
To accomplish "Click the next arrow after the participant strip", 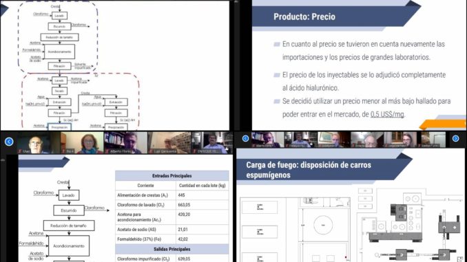I will point(455,139).
